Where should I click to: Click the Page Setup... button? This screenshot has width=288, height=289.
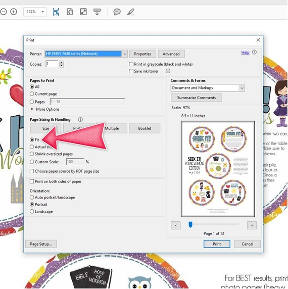(41, 244)
